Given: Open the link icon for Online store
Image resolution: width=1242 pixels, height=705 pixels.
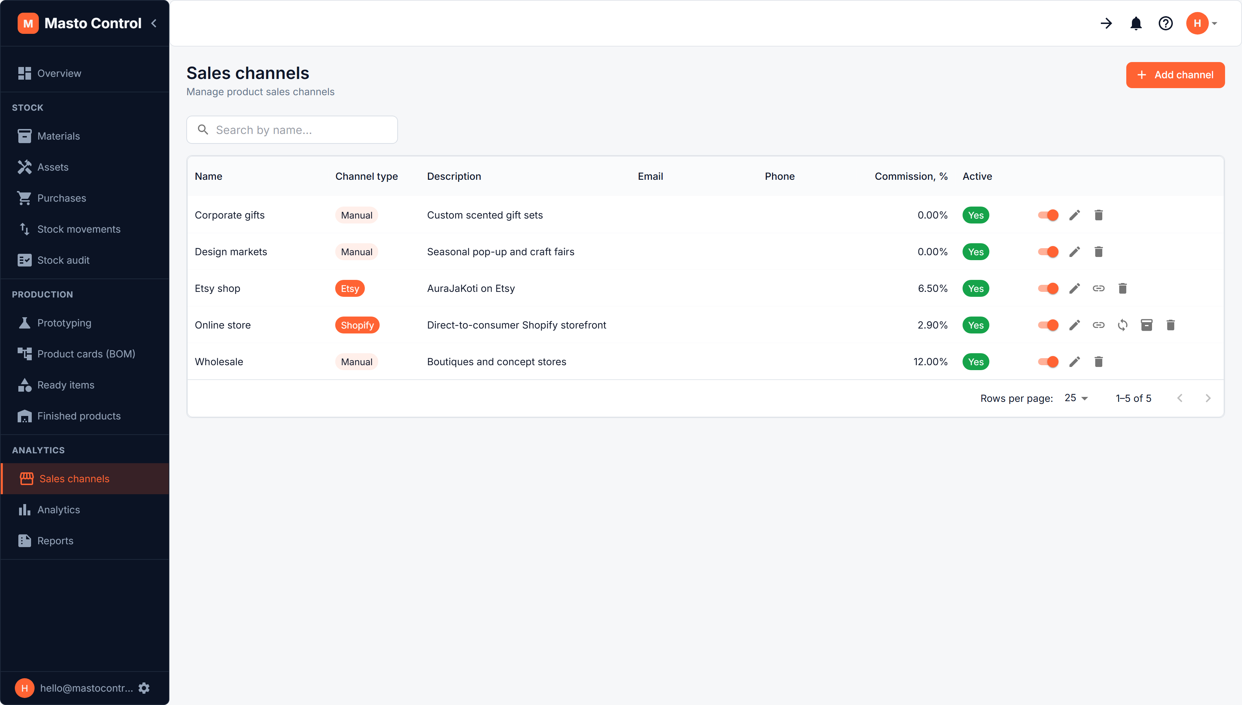Looking at the screenshot, I should pyautogui.click(x=1098, y=325).
